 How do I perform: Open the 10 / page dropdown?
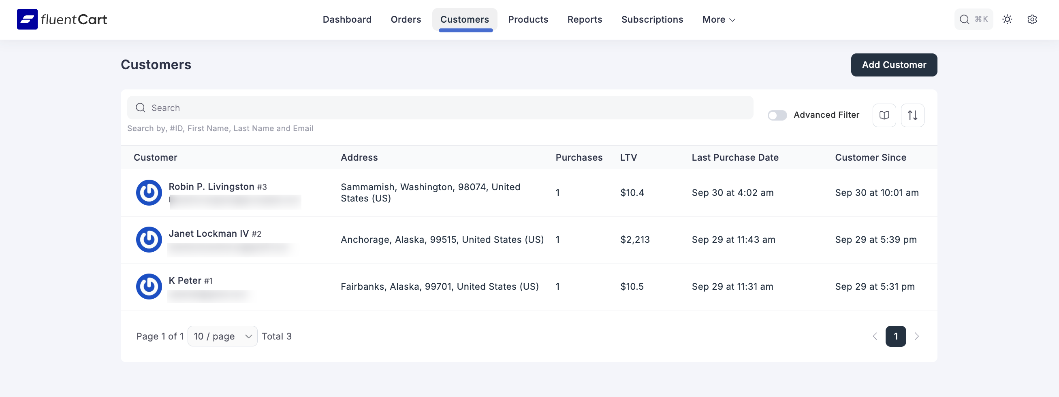click(x=222, y=336)
